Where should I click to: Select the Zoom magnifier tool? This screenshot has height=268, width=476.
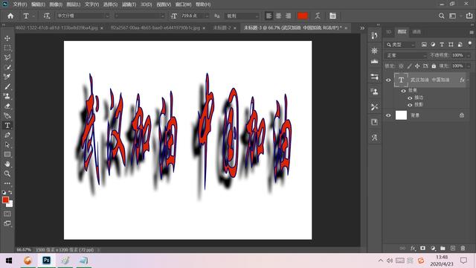pos(7,173)
